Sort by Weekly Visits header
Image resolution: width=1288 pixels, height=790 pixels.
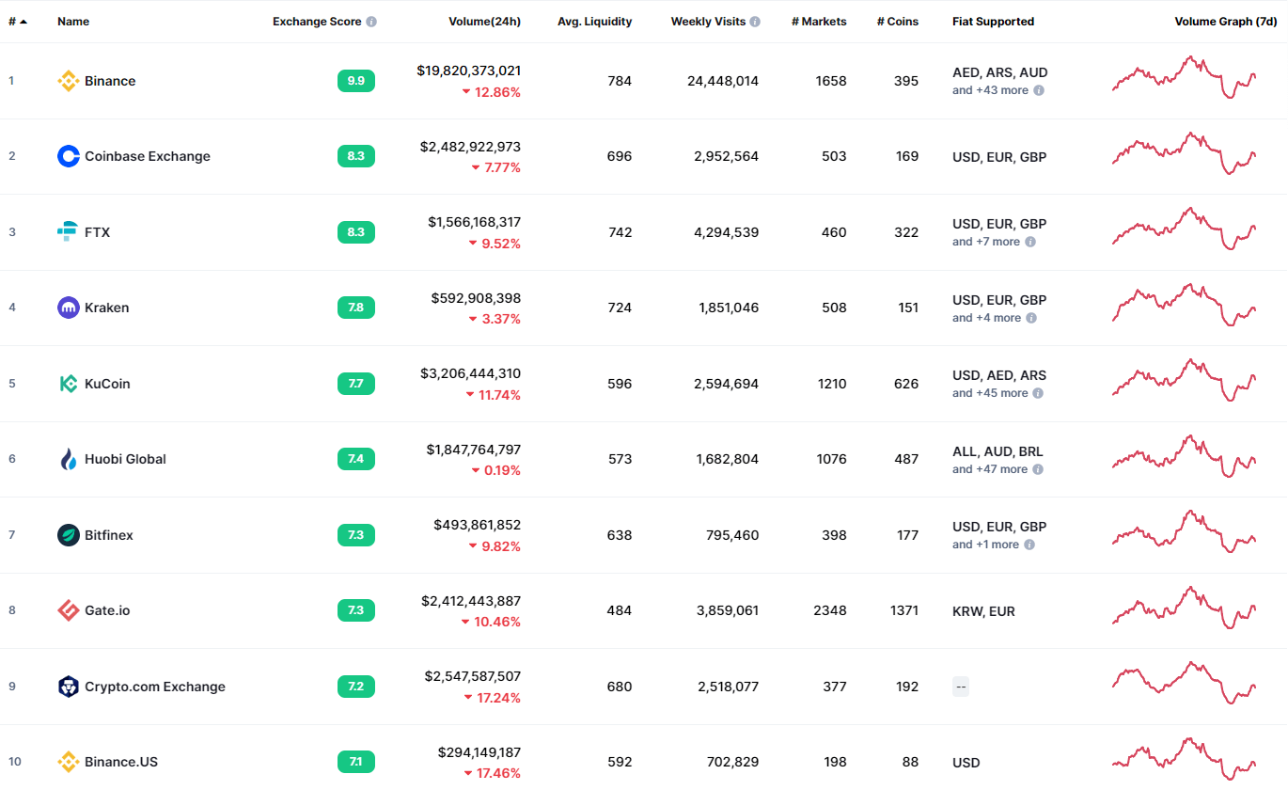tap(708, 22)
